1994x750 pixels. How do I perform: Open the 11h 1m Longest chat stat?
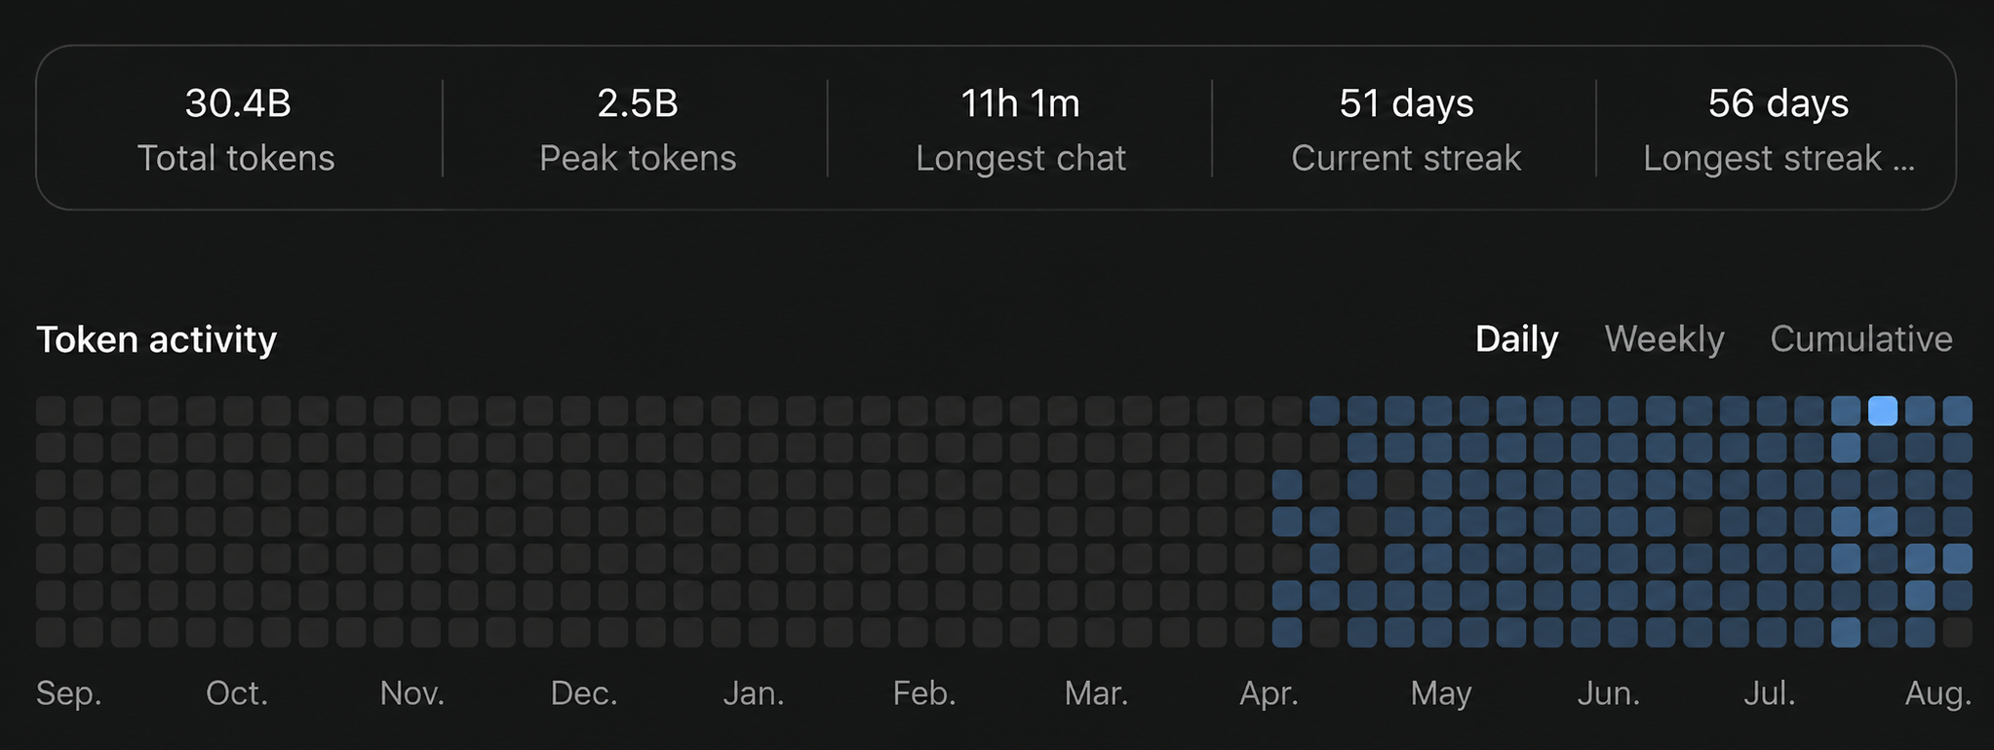[1021, 129]
